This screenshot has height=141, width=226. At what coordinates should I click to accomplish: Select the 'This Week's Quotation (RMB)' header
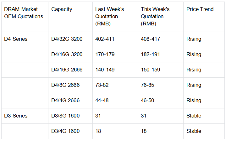pyautogui.click(x=155, y=16)
